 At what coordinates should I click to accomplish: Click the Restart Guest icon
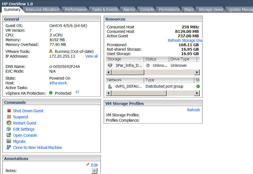click(x=9, y=123)
